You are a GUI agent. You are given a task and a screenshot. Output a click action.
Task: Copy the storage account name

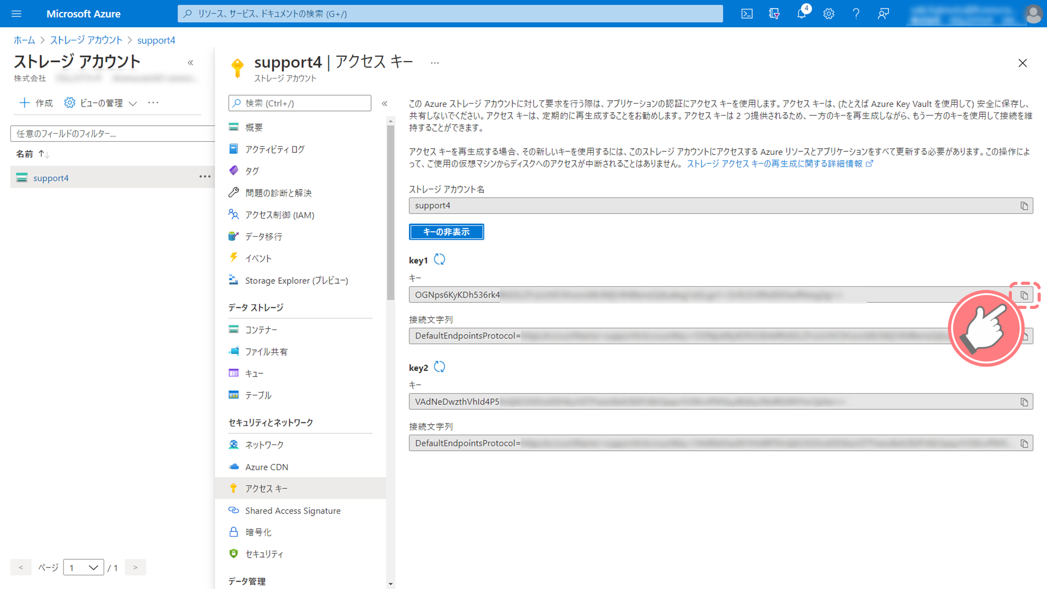coord(1024,206)
